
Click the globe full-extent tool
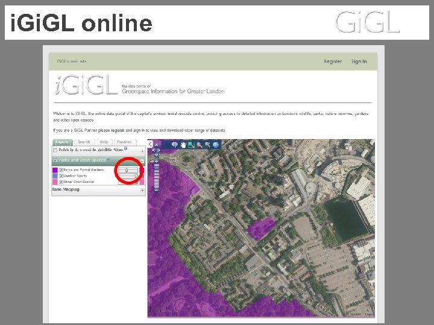[x=216, y=145]
